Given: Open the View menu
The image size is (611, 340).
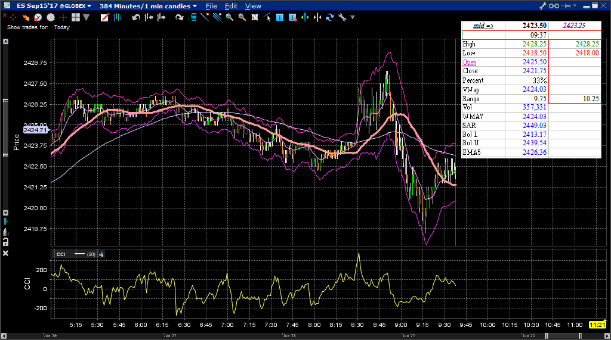Looking at the screenshot, I should pos(253,6).
